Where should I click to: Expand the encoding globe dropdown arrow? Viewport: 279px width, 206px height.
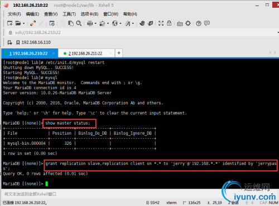[x=121, y=23]
